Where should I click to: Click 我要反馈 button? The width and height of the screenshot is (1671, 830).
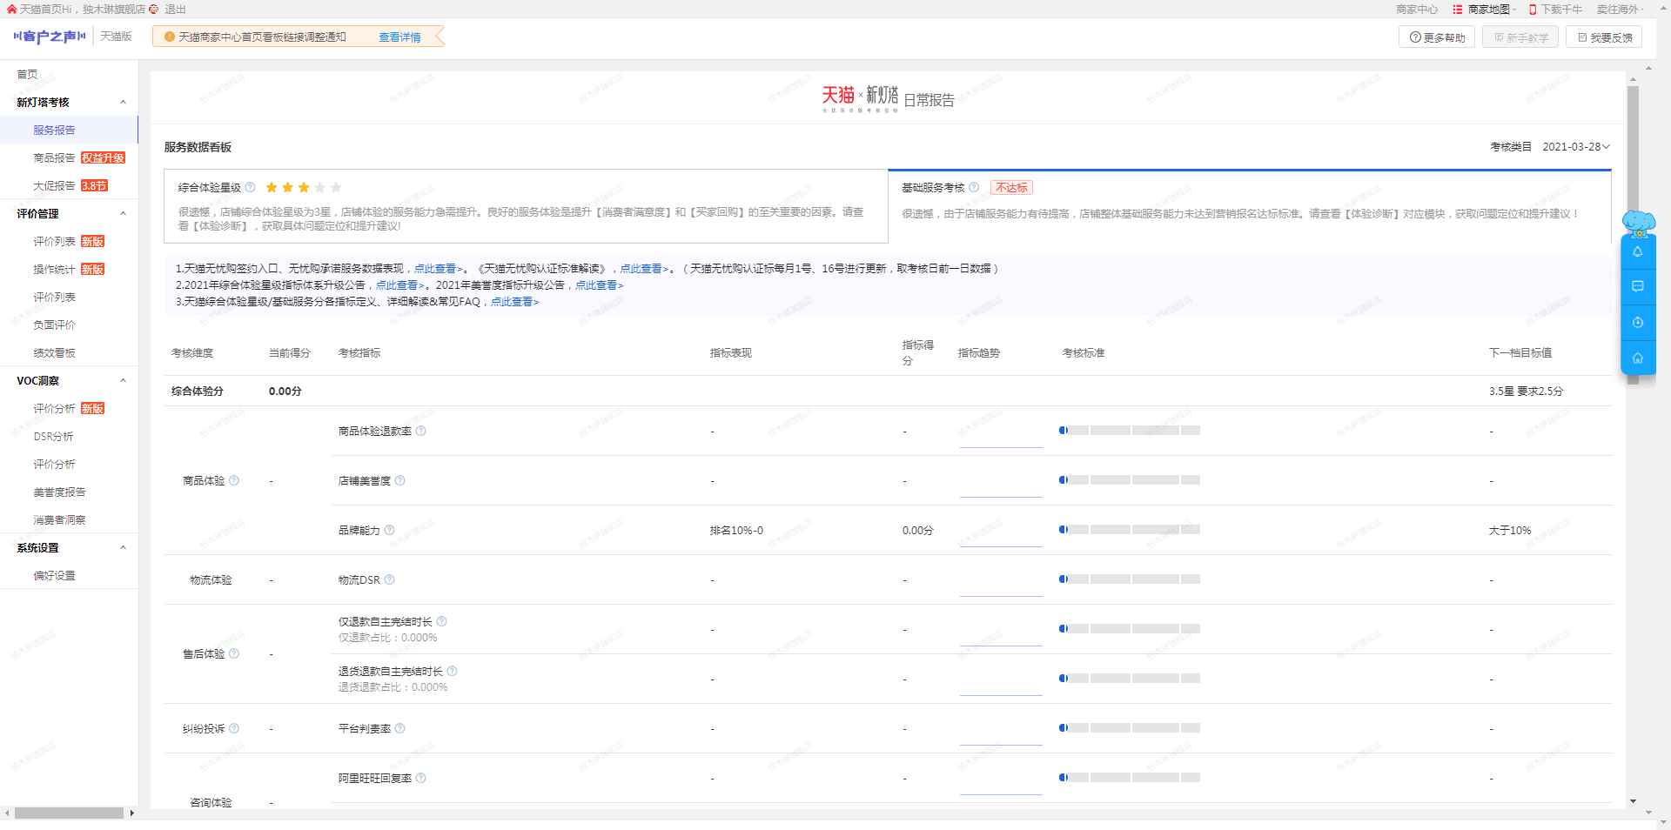tap(1604, 37)
